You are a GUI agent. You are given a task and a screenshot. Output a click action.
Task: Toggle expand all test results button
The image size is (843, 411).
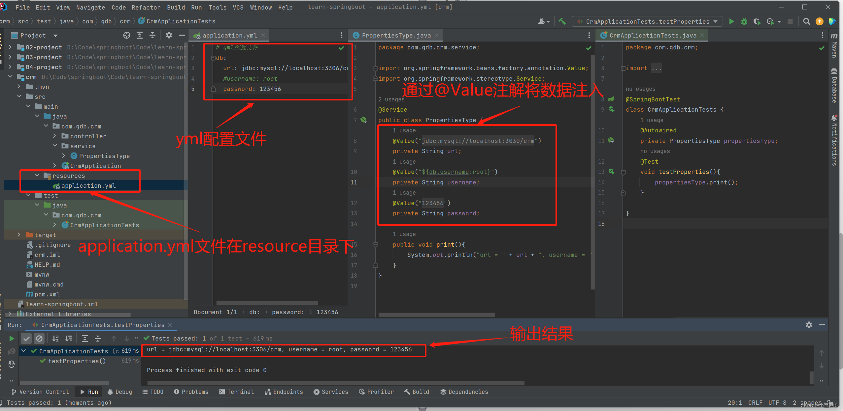click(85, 338)
